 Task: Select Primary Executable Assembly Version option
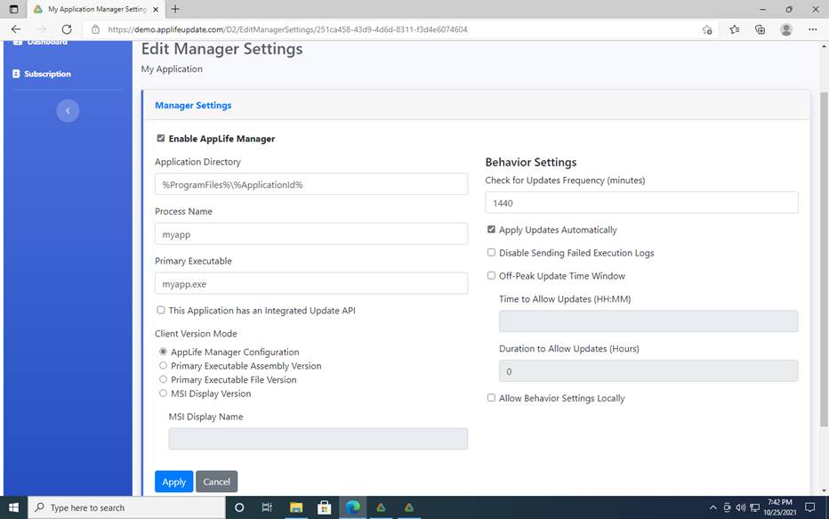163,366
